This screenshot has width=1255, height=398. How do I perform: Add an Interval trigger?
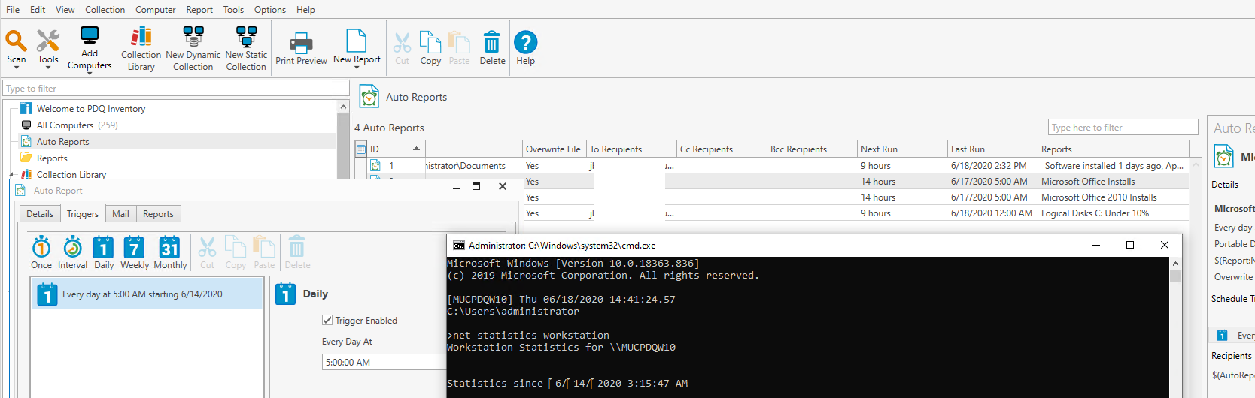pyautogui.click(x=72, y=253)
